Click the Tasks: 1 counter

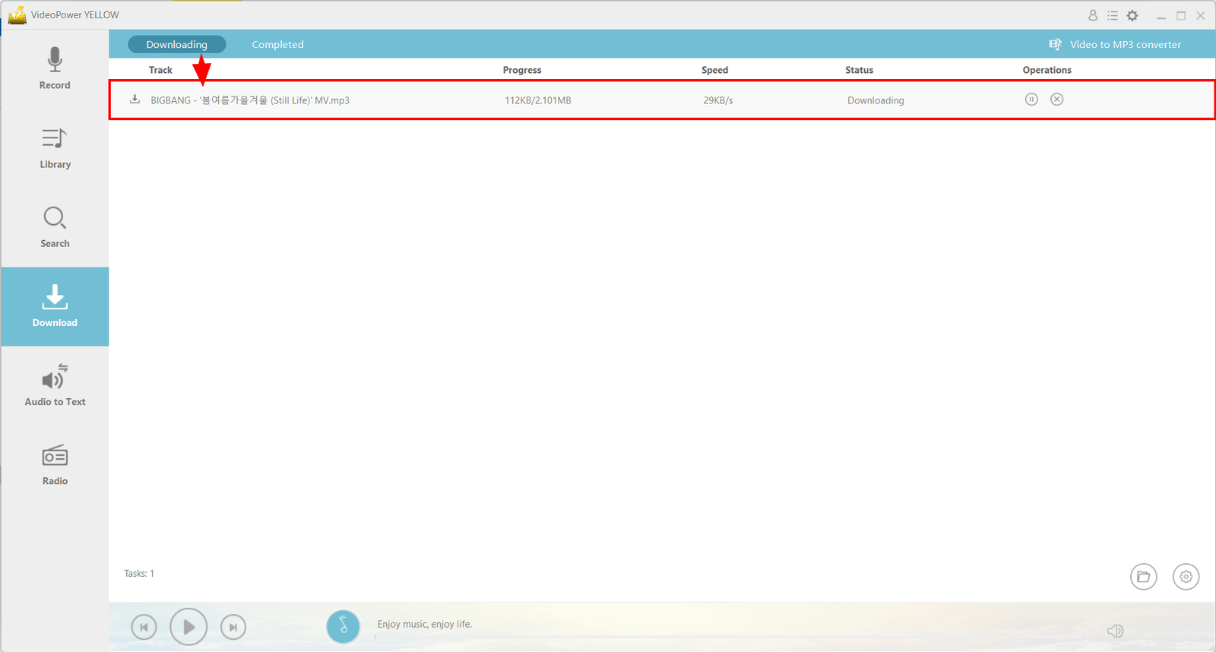[x=139, y=574]
